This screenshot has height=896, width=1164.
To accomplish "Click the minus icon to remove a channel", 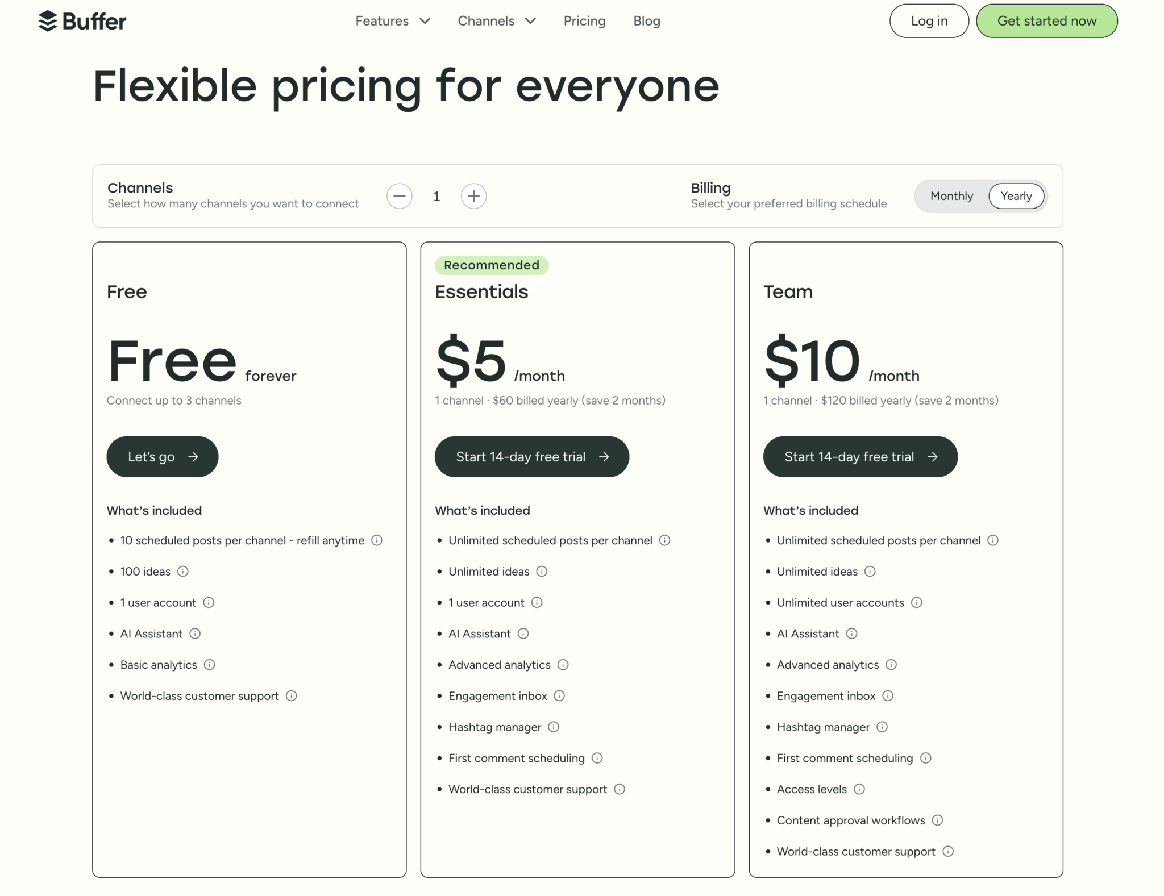I will (x=400, y=196).
